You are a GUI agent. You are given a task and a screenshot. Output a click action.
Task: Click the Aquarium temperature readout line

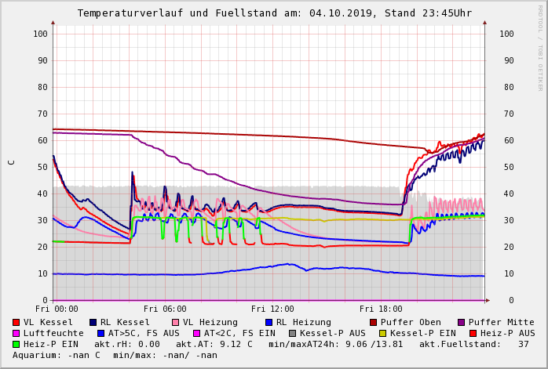115,355
